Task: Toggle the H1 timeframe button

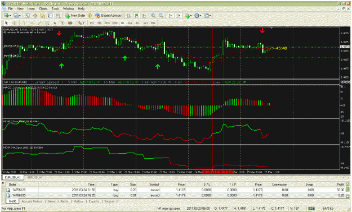Action: coord(123,23)
